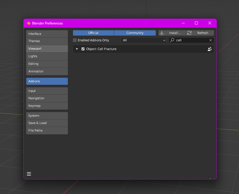Viewport: 239px width, 194px height.
Task: Open the hamburger preferences menu
Action: [x=29, y=174]
